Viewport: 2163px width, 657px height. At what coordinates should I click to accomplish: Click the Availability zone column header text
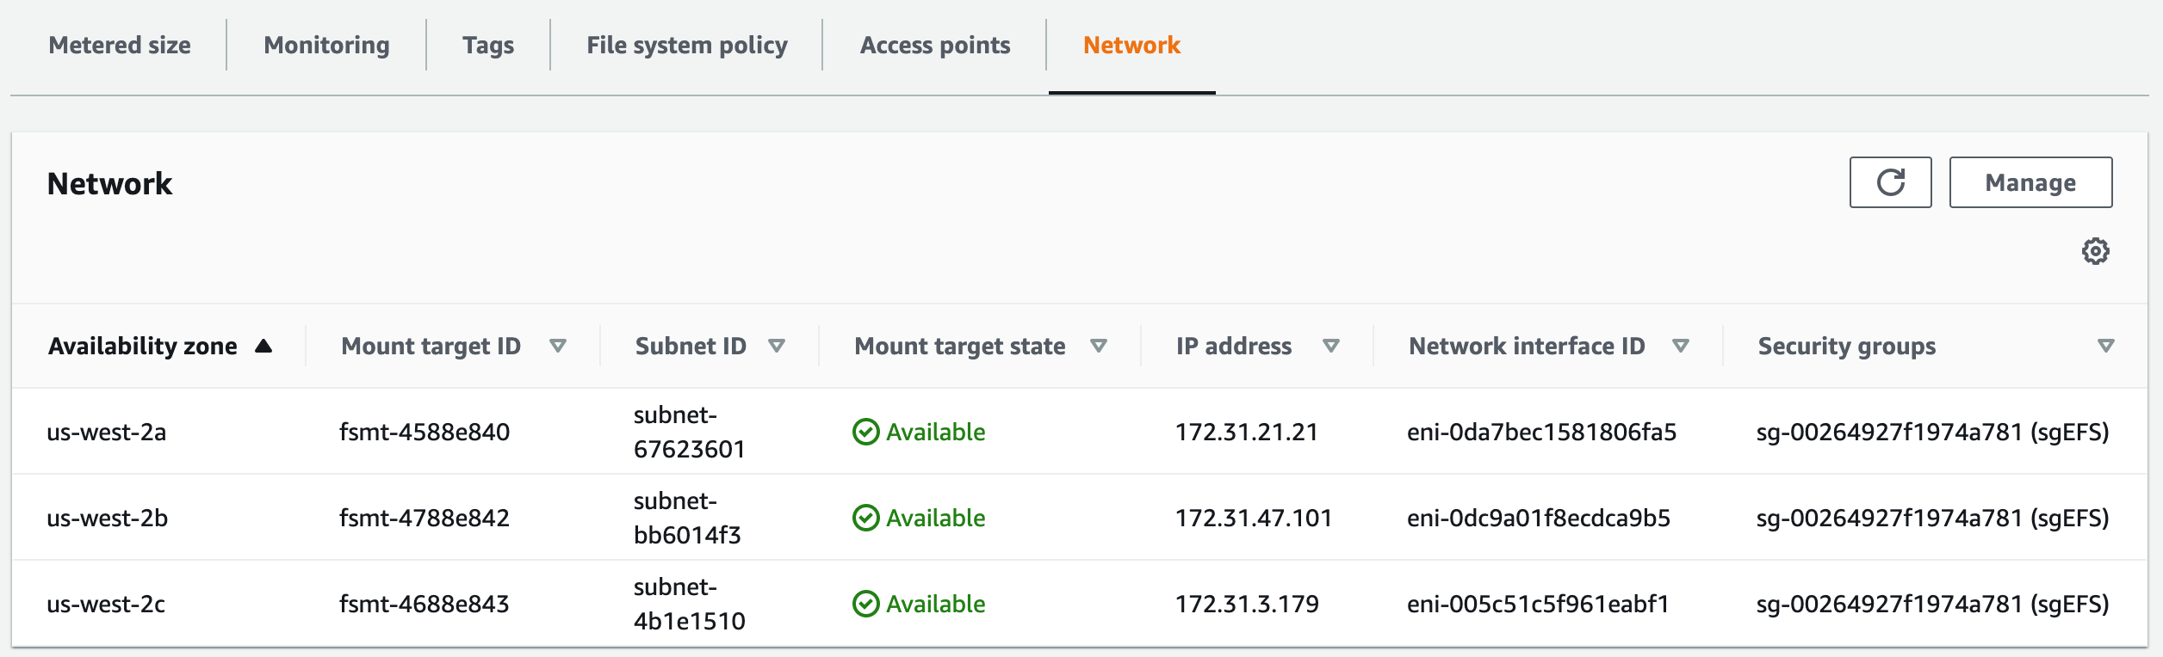[143, 346]
